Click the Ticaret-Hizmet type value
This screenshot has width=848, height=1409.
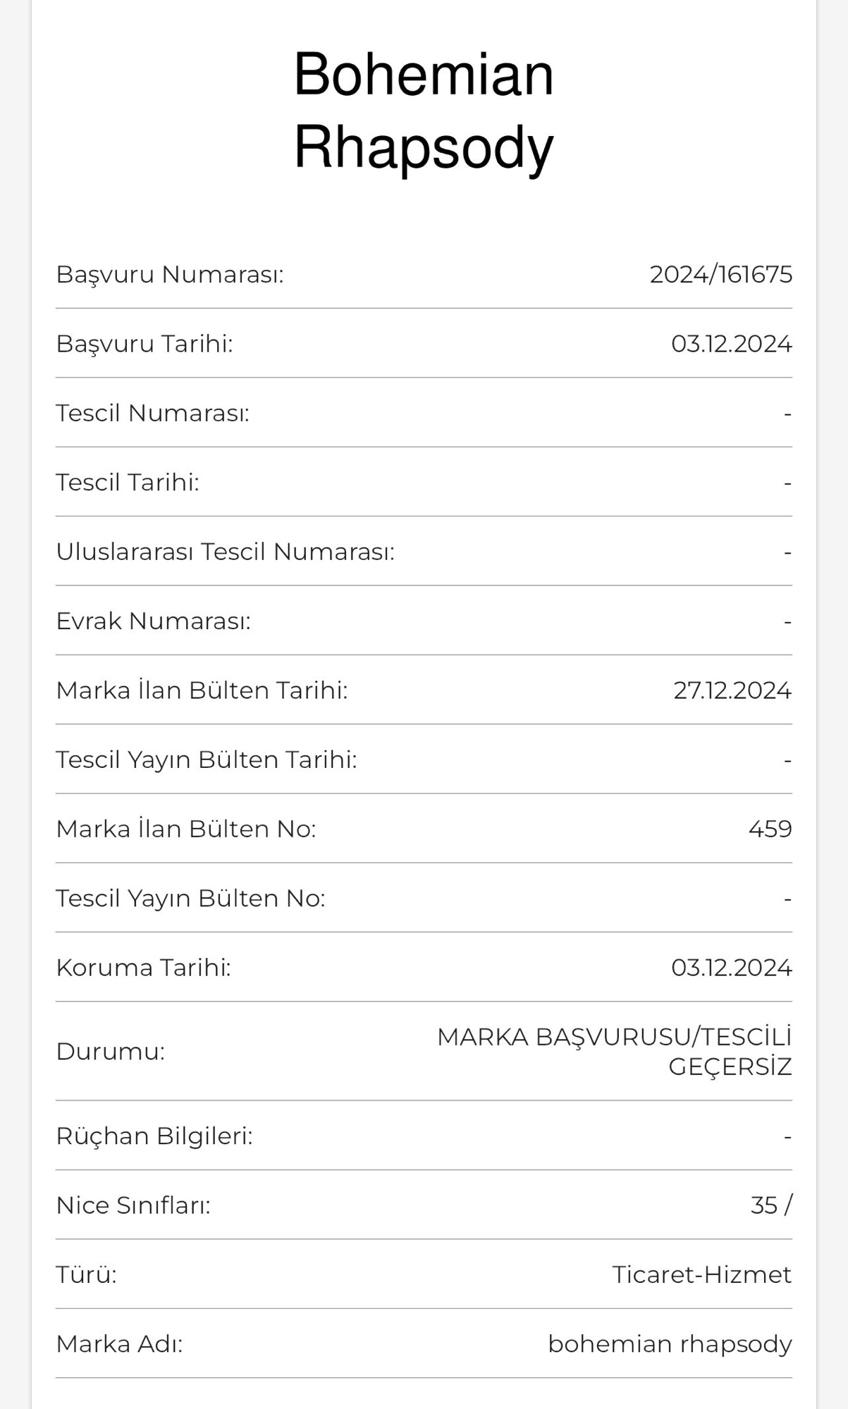pos(701,1274)
